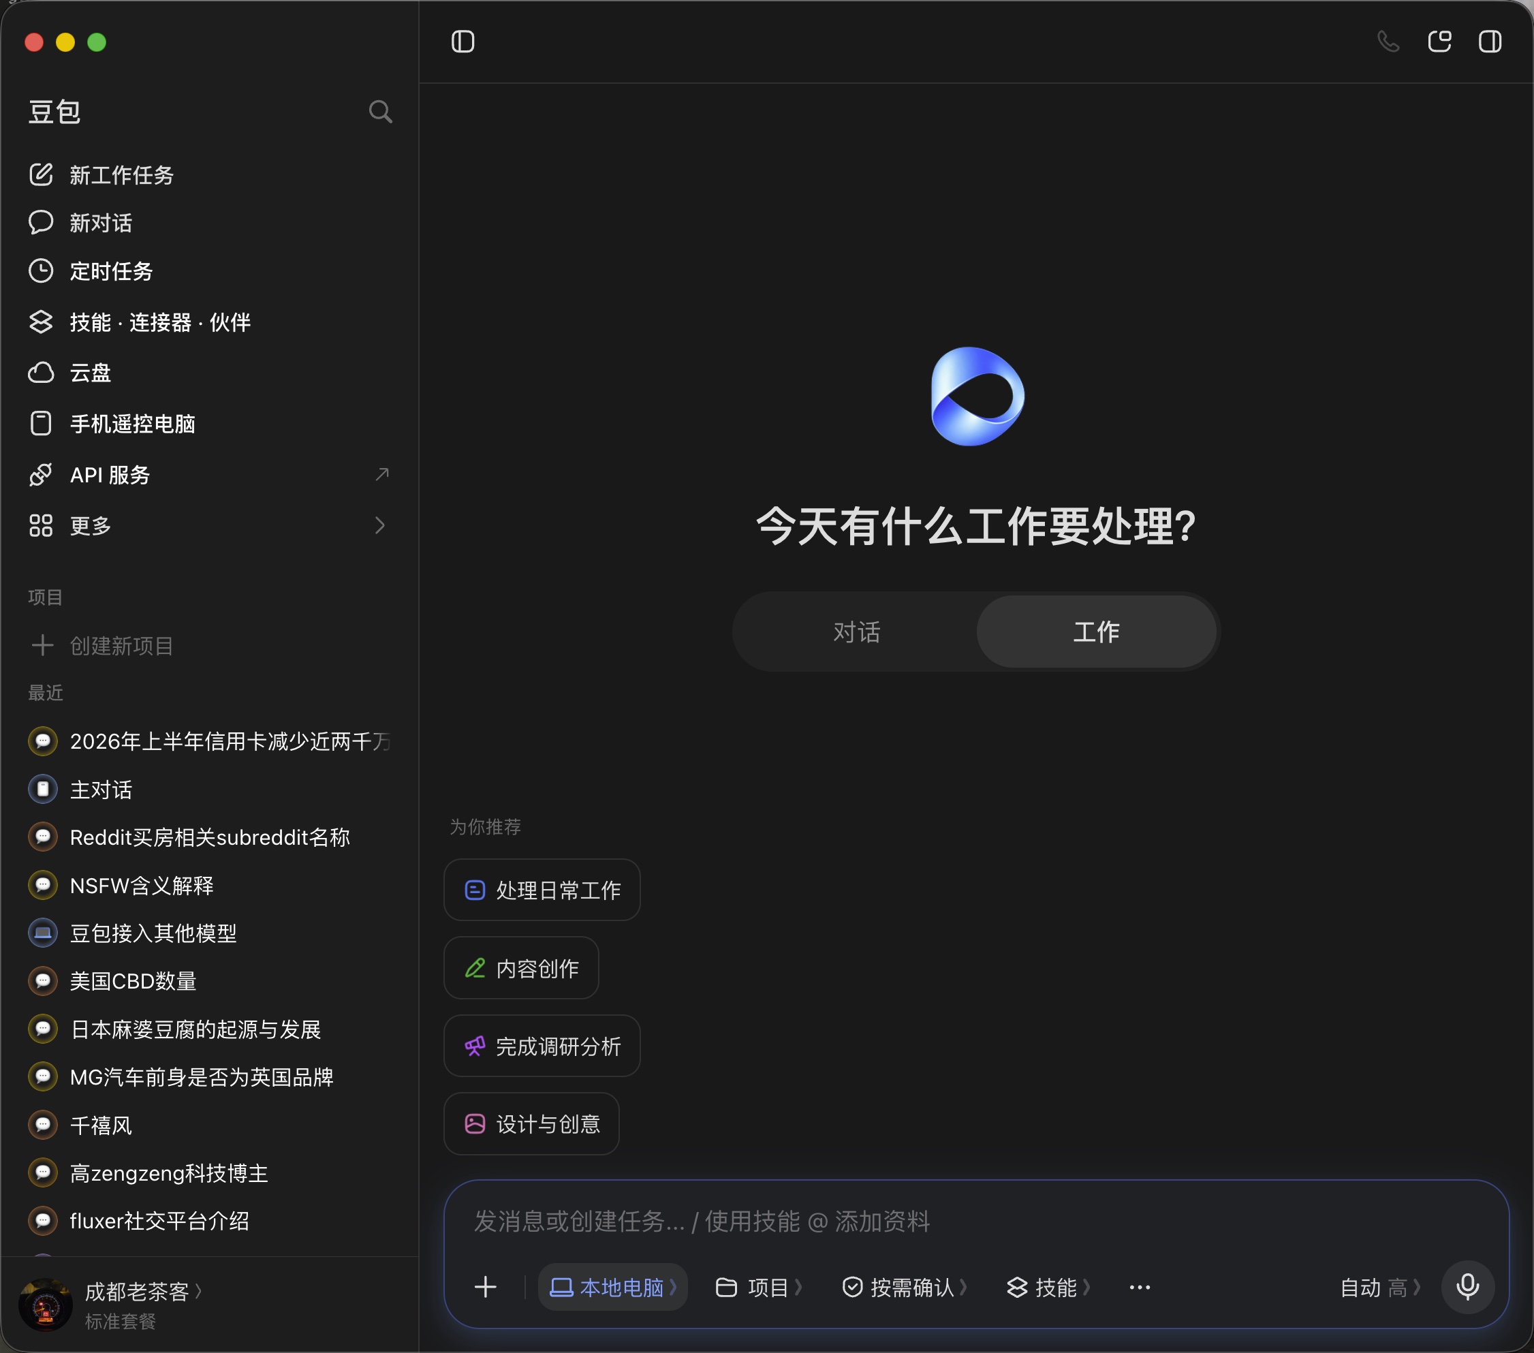Click the 处理日常工作 suggestion chip

[542, 890]
